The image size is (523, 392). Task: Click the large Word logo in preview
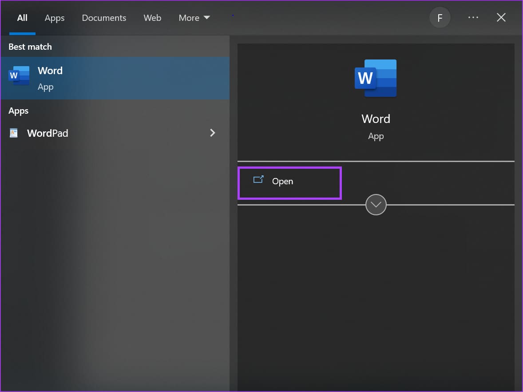(x=376, y=79)
